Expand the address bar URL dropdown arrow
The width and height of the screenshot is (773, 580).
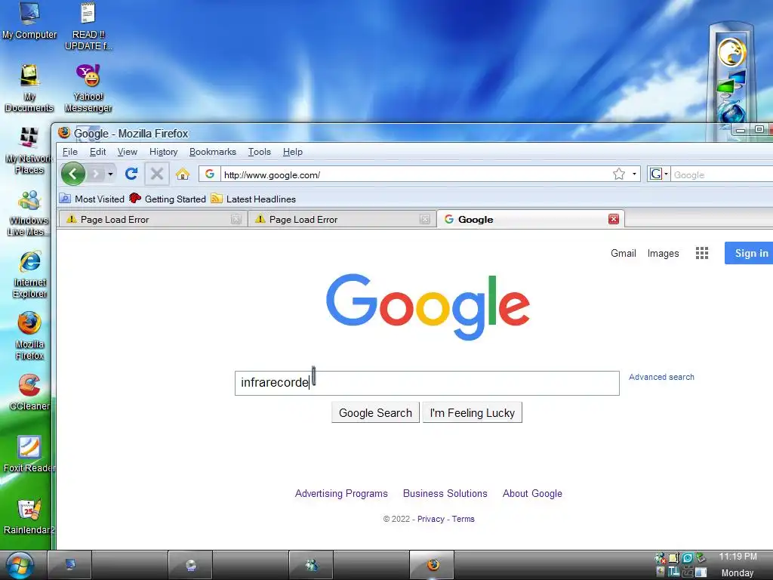(x=634, y=174)
